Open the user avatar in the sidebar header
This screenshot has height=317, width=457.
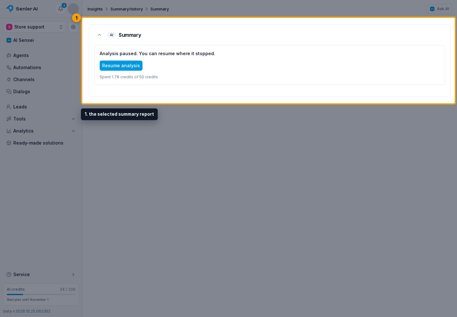[73, 9]
